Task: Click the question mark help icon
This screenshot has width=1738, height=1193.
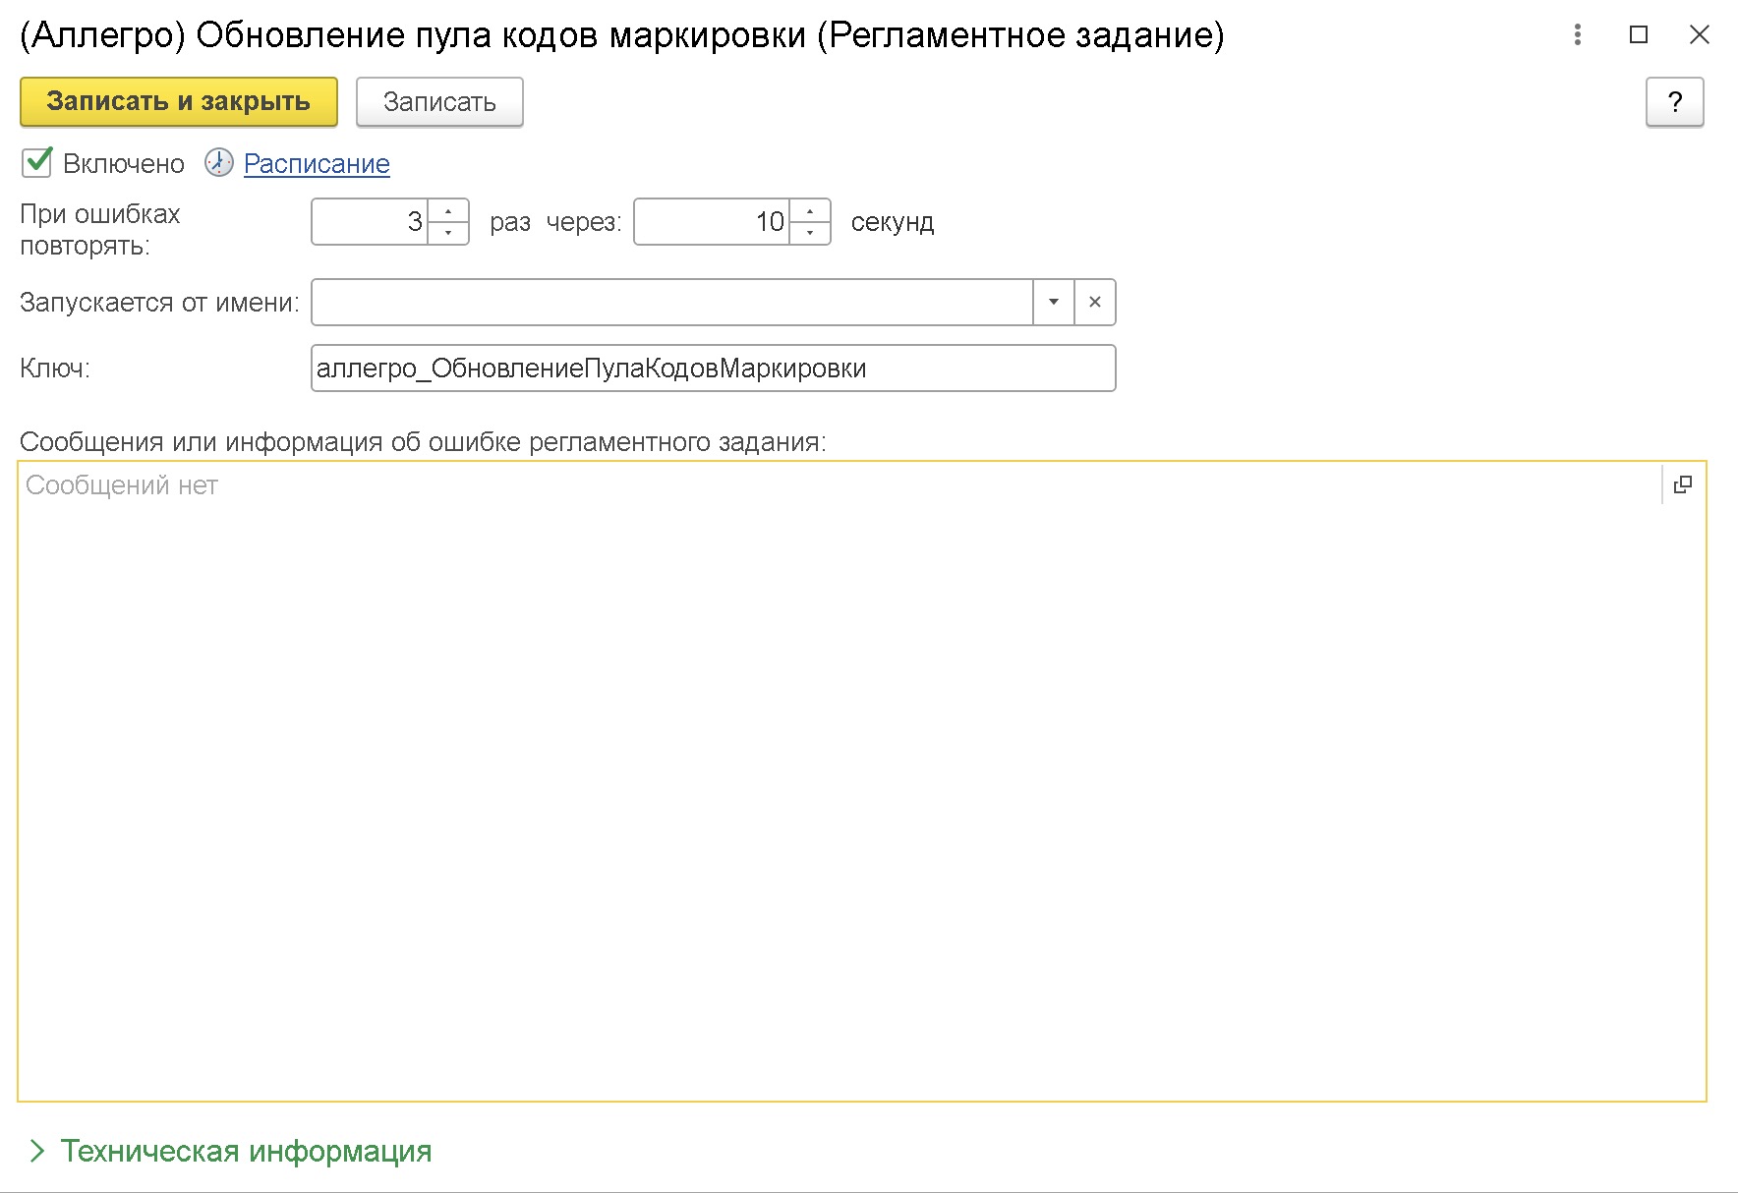Action: point(1675,101)
